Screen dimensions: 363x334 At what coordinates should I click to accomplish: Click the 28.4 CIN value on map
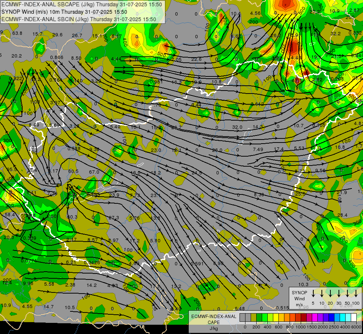(x=342, y=215)
